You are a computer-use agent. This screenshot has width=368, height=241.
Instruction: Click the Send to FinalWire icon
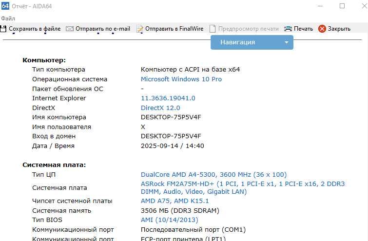click(140, 29)
